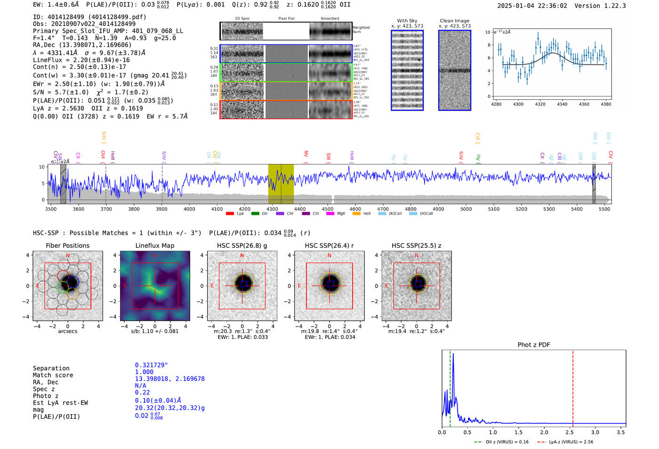
Task: Click the green dashed line in Phot z PDF
Action: pos(450,389)
